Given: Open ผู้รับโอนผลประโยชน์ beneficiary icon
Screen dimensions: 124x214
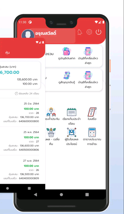Looking at the screenshot, I should [x=72, y=132].
